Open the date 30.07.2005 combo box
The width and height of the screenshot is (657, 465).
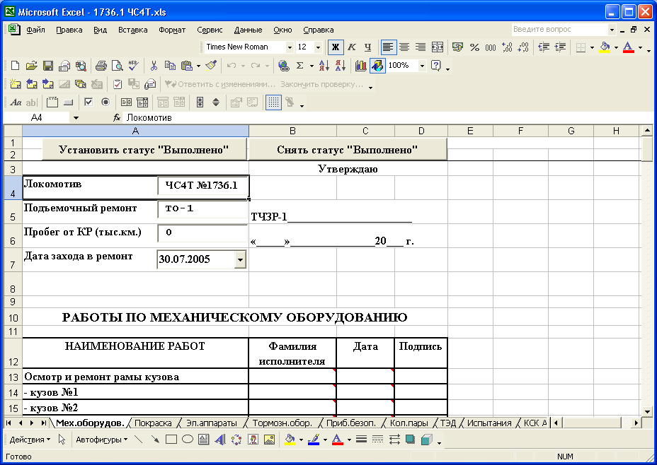[x=240, y=259]
